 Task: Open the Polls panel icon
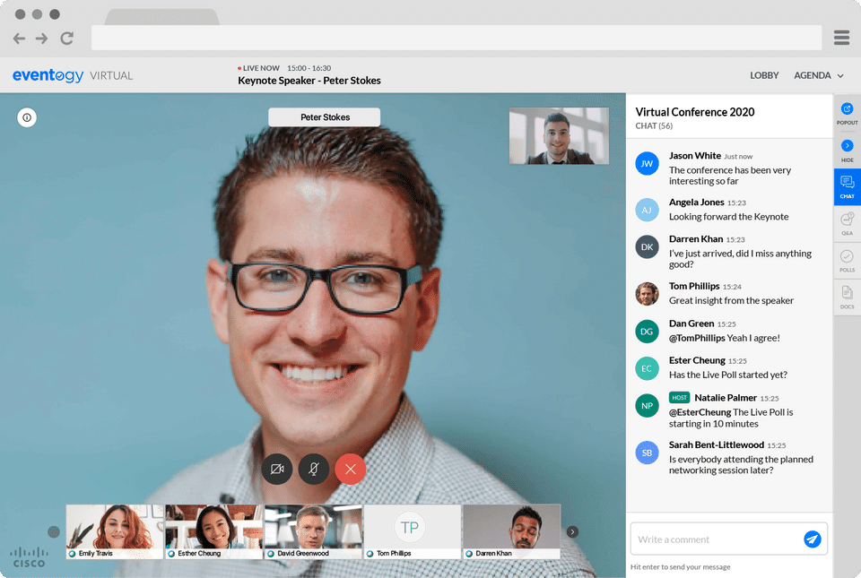[847, 261]
